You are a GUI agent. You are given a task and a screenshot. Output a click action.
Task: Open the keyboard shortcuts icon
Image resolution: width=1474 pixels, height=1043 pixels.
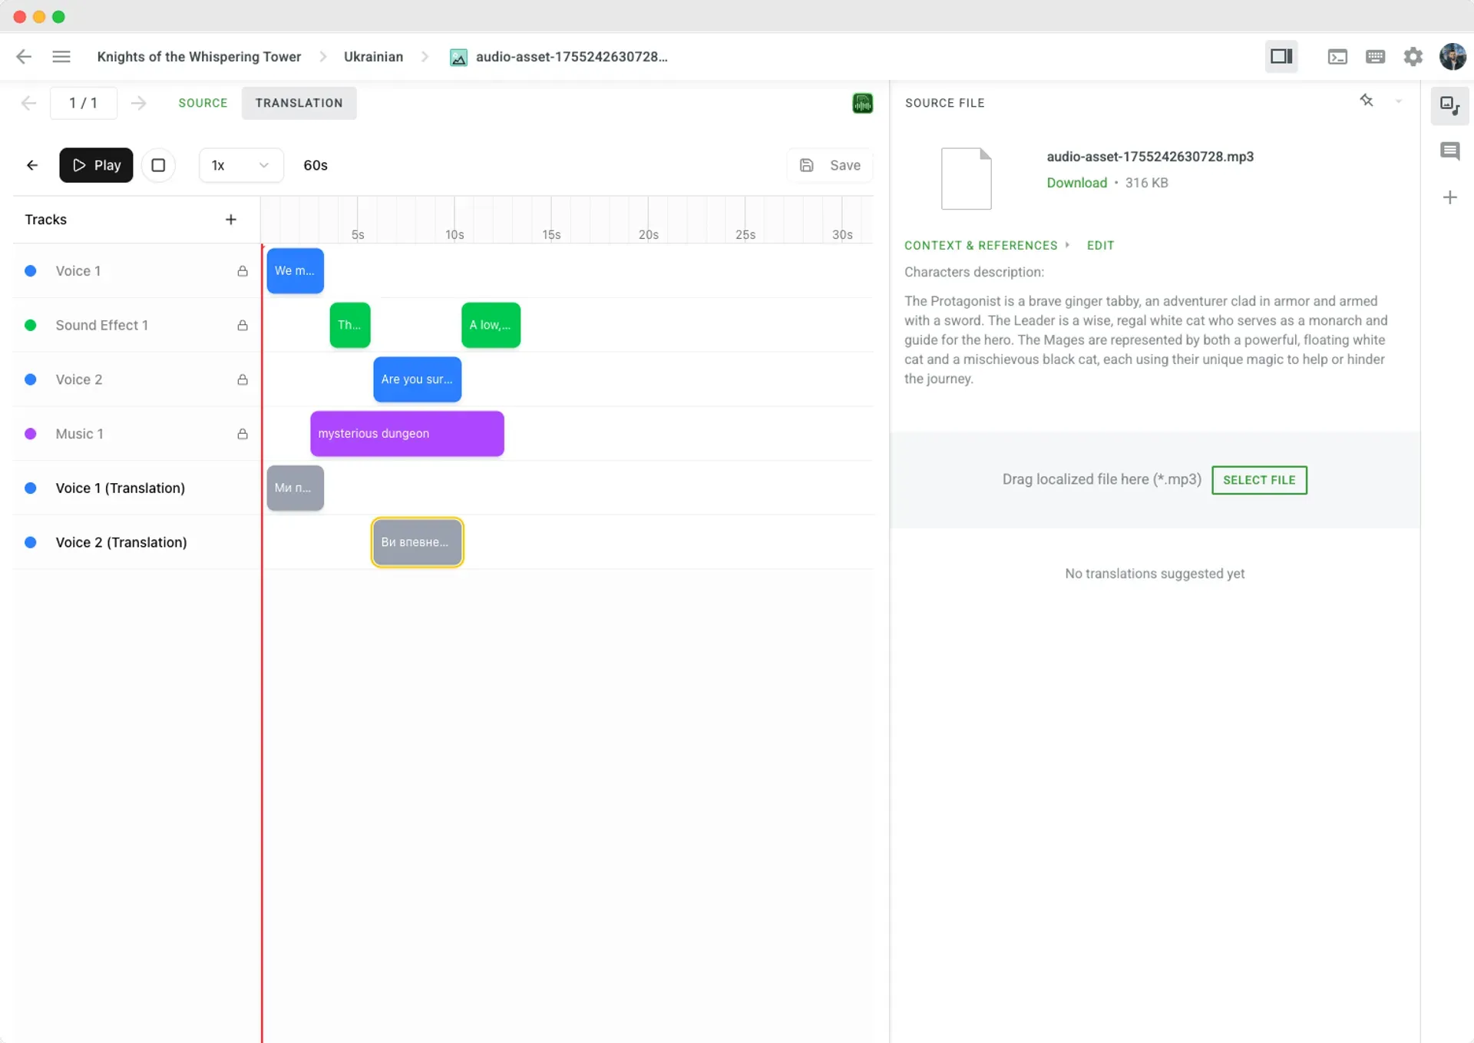coord(1374,56)
